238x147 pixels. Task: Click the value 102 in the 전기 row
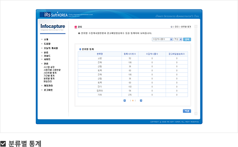pos(130,87)
